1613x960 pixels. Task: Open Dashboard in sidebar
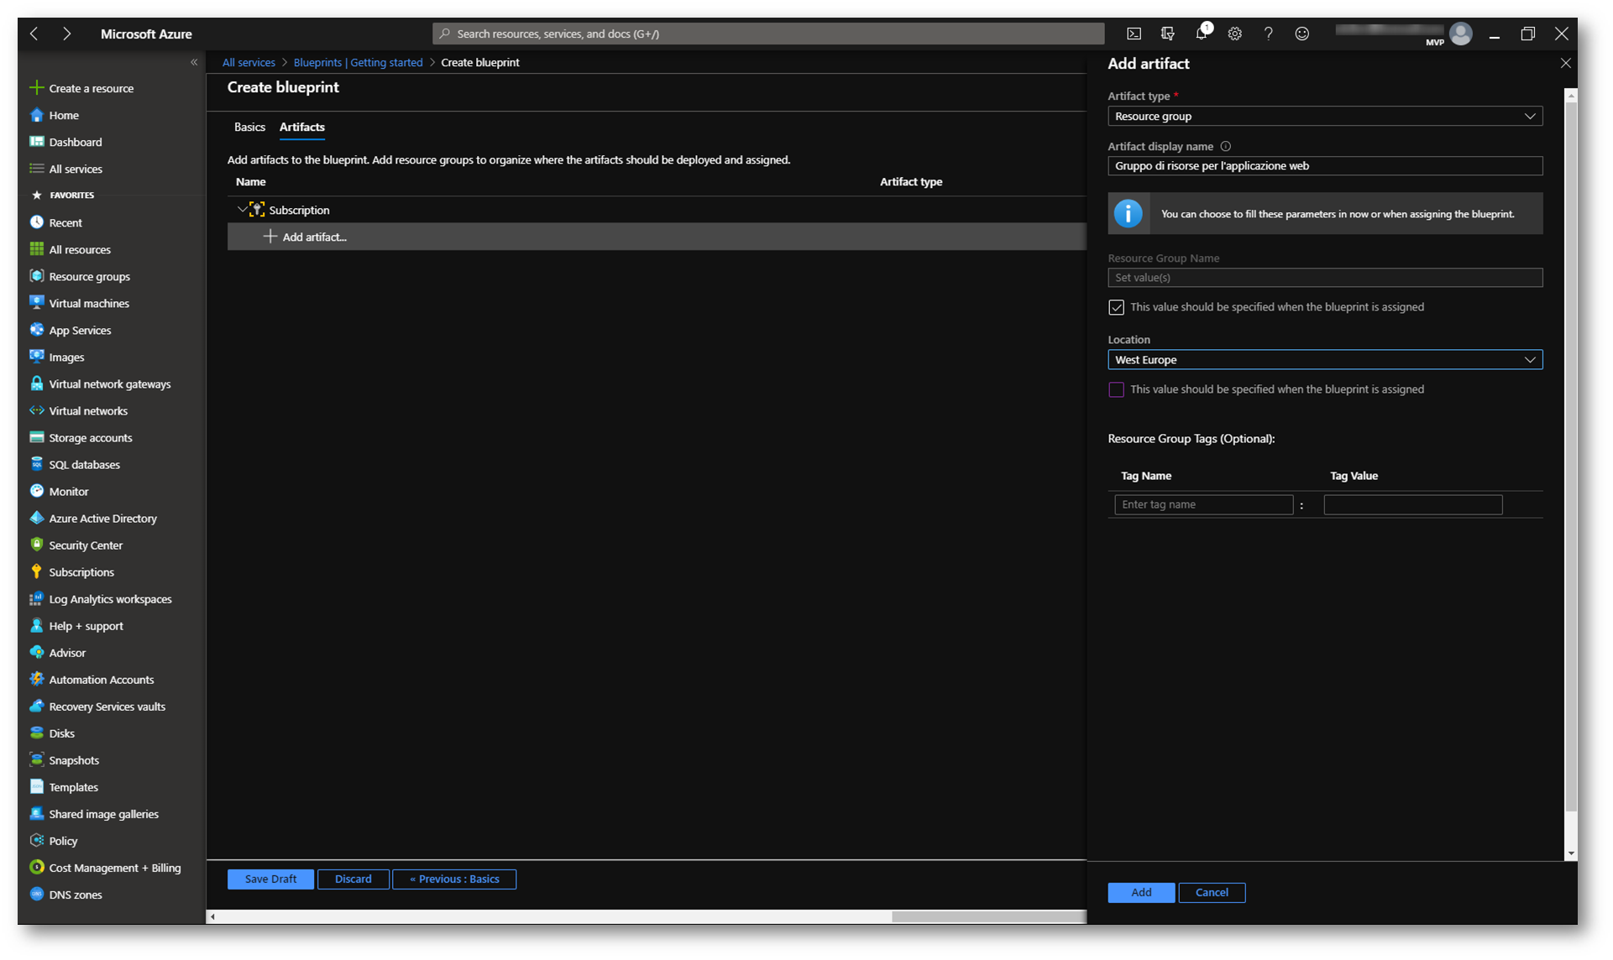pos(75,142)
